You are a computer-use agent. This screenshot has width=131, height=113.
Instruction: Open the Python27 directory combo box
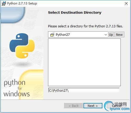pyautogui.click(x=78, y=35)
